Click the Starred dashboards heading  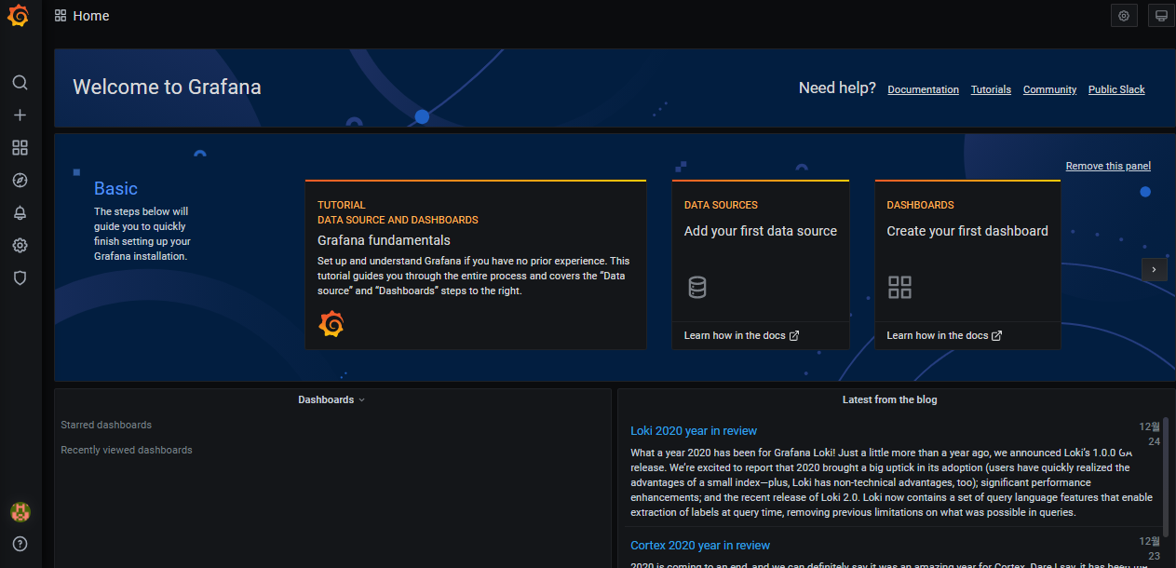(106, 425)
